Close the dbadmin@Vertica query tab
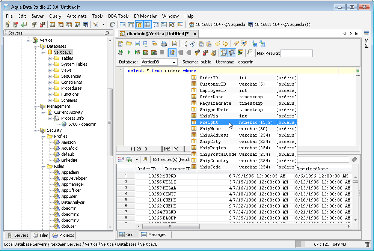This screenshot has height=251, width=374. click(195, 34)
